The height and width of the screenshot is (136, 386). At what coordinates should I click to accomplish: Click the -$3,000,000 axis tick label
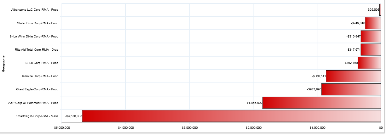point(189,128)
